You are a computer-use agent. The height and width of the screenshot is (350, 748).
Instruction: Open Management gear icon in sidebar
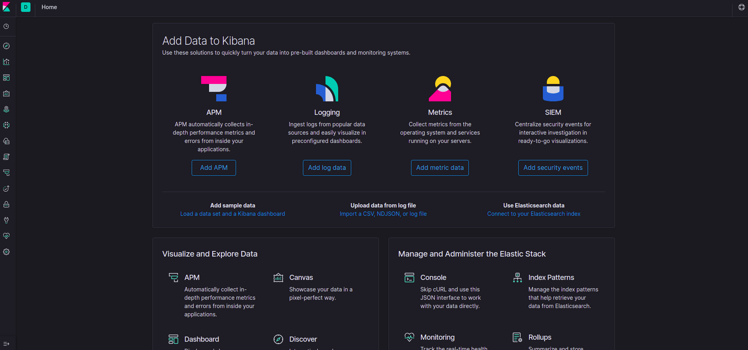tap(6, 252)
